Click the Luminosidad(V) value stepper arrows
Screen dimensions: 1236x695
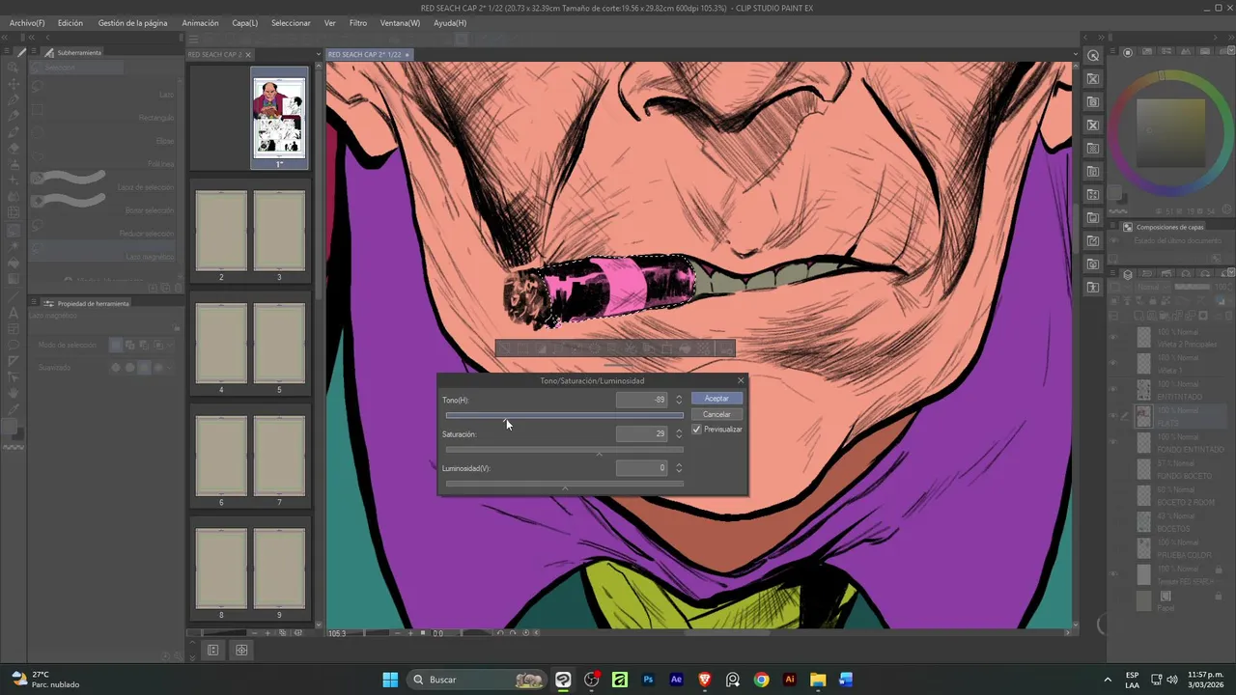679,468
